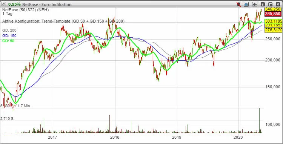
Task: Click the GD: 150 legend label
Action: 9,36
